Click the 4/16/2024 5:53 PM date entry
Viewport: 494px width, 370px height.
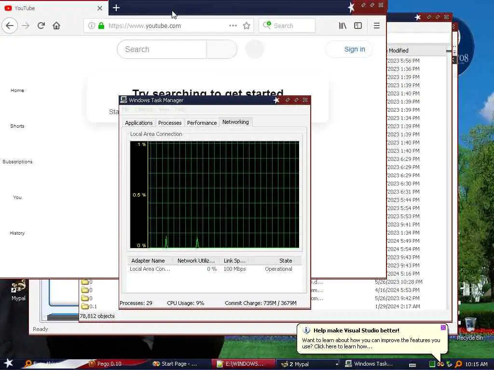click(x=398, y=290)
